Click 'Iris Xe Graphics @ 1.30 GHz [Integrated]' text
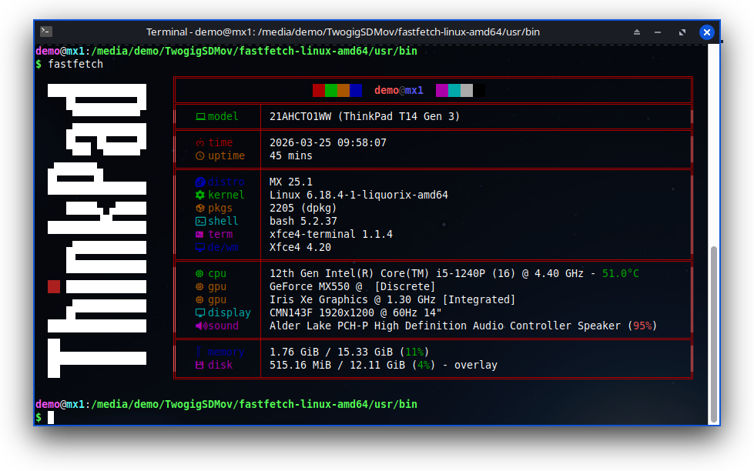This screenshot has width=754, height=471. coord(392,299)
